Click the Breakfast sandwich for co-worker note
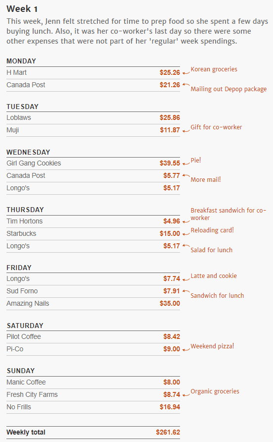273x442 pixels. click(x=228, y=214)
